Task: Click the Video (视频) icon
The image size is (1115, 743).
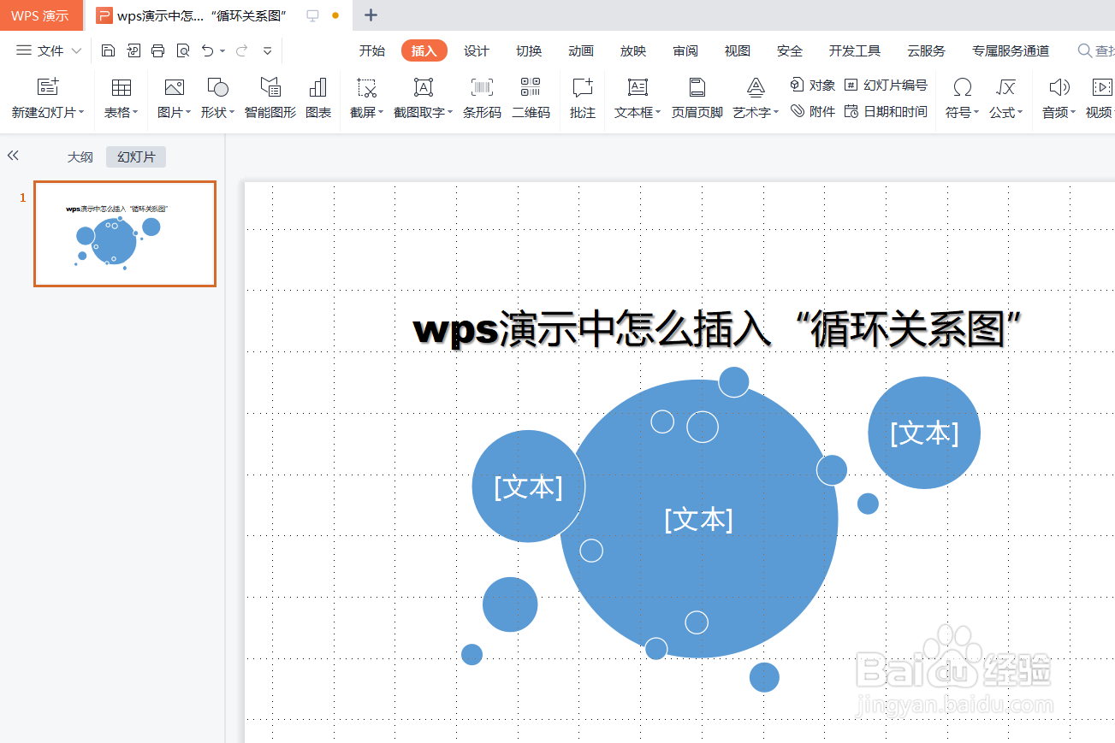Action: coord(1102,86)
